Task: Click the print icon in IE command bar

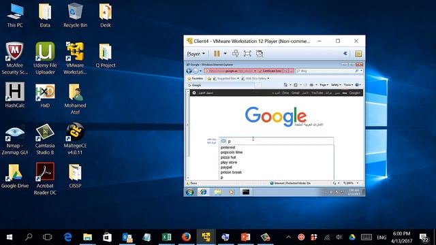Action: [x=312, y=85]
